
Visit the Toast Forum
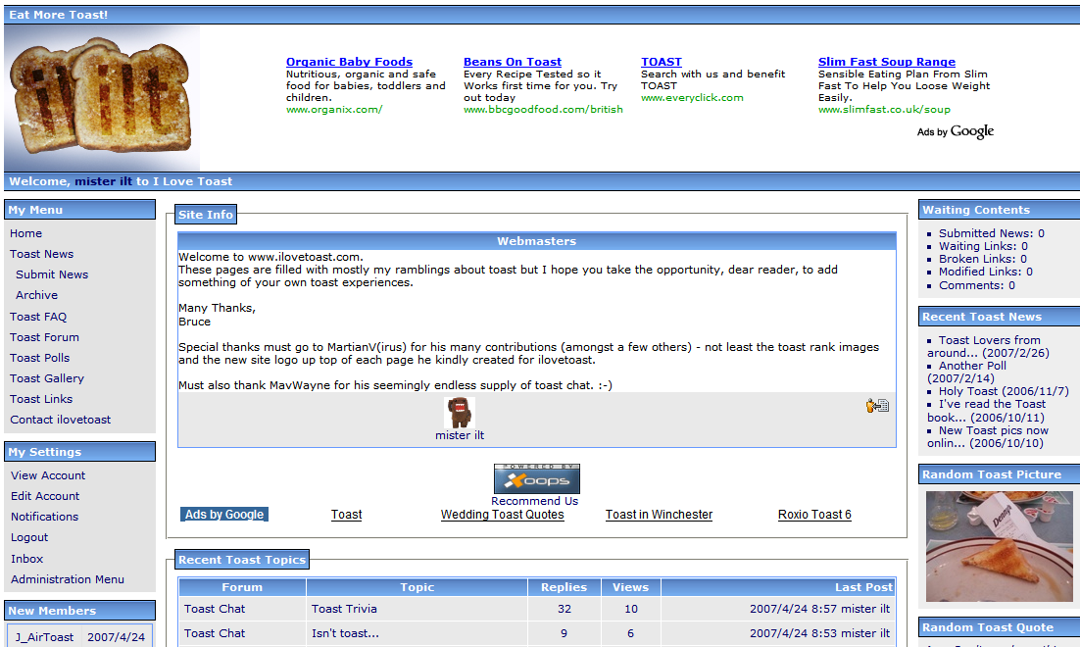pyautogui.click(x=44, y=337)
